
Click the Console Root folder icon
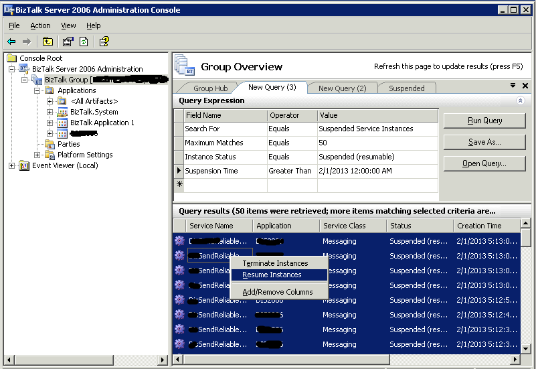(x=12, y=58)
